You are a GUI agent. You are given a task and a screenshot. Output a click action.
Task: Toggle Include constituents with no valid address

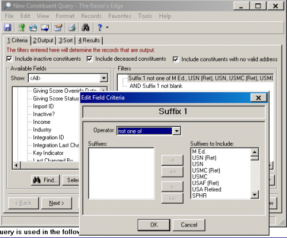coord(176,59)
